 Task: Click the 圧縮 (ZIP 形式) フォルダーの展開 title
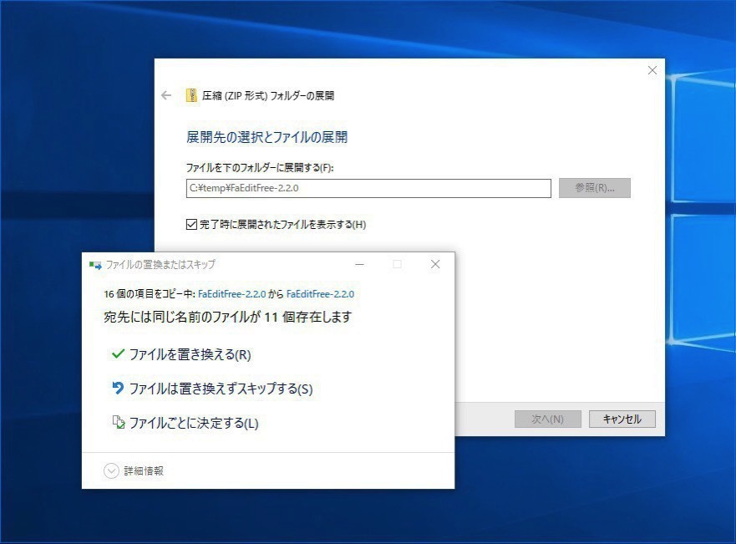click(268, 96)
